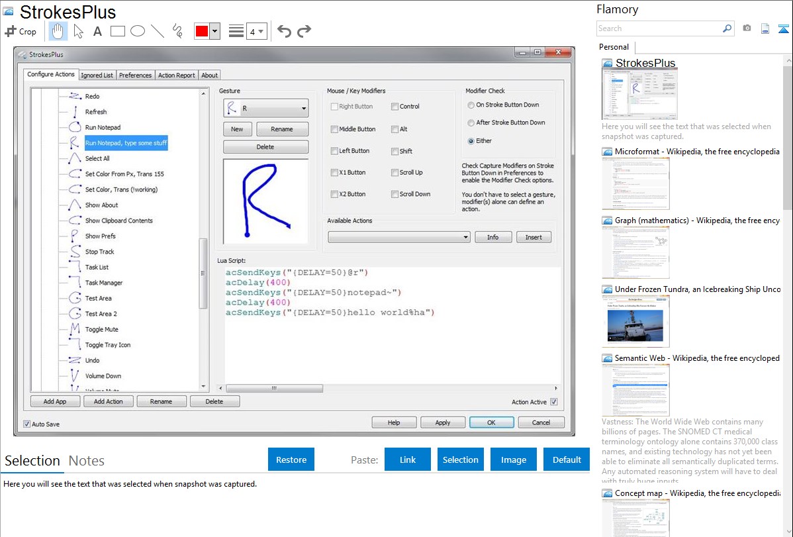Image resolution: width=793 pixels, height=537 pixels.
Task: Toggle the Auto Save checkbox
Action: coord(26,424)
